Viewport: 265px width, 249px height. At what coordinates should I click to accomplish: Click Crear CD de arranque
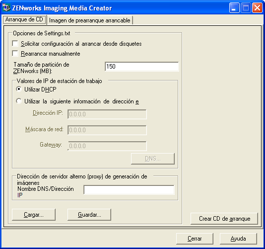pos(224,219)
